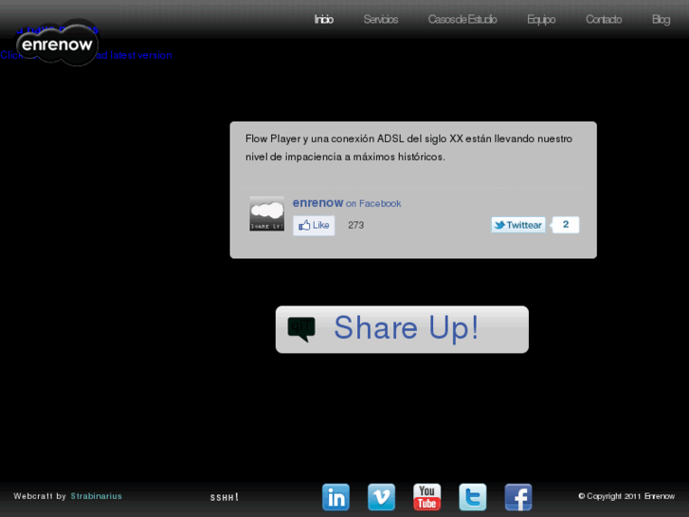Image resolution: width=689 pixels, height=517 pixels.
Task: Click the speech bubble icon on Share Up!
Action: [301, 329]
